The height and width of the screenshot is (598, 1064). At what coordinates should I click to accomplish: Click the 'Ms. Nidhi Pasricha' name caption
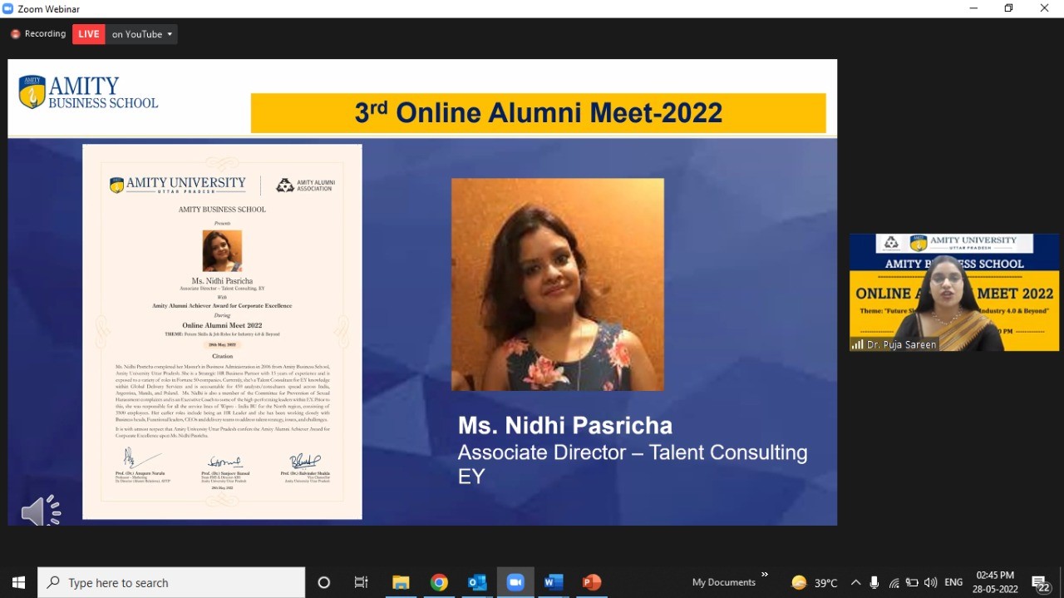[565, 426]
